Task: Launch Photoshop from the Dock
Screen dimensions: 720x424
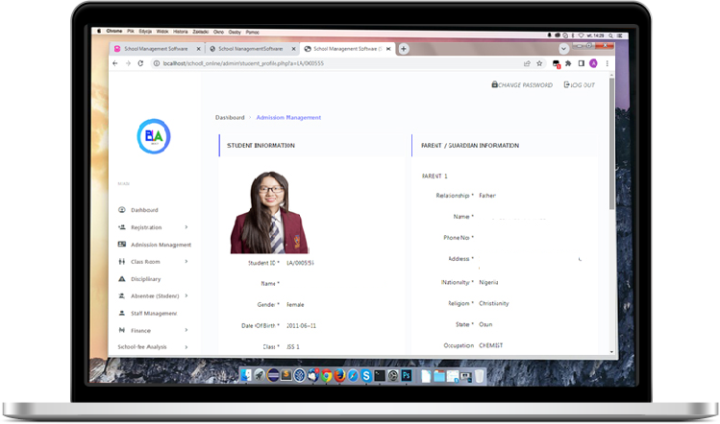Action: click(407, 375)
